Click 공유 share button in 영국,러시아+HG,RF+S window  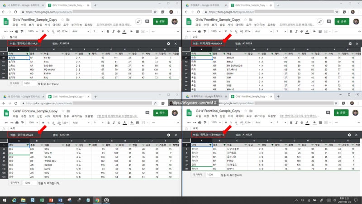(341, 112)
